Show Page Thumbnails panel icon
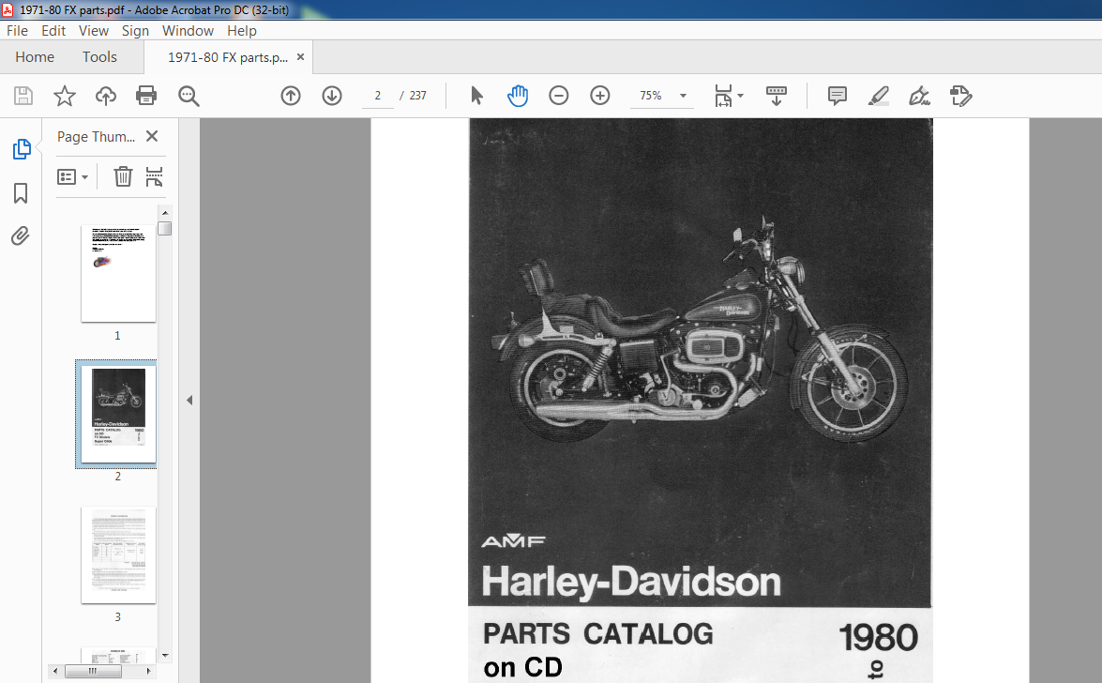1102x683 pixels. click(21, 149)
